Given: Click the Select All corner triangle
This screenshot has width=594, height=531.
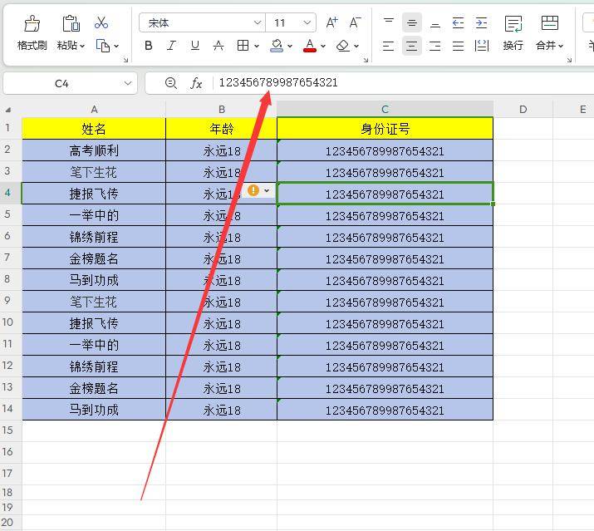Looking at the screenshot, I should click(8, 110).
